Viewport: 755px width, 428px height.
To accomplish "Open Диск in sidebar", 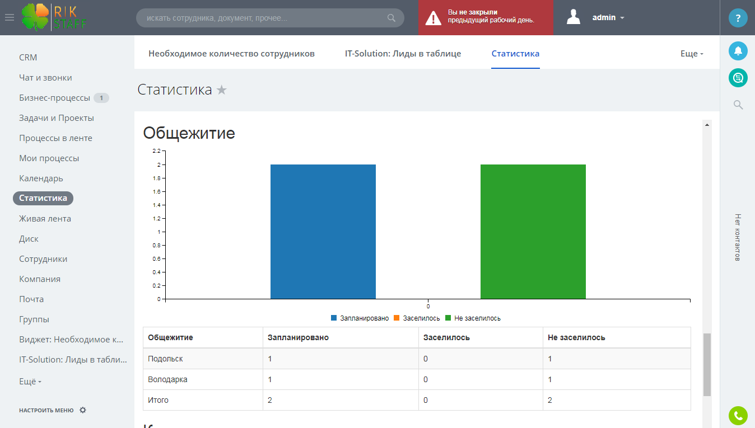I will (29, 239).
